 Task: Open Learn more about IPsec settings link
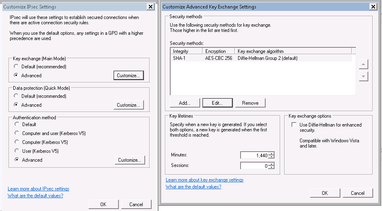[38, 189]
